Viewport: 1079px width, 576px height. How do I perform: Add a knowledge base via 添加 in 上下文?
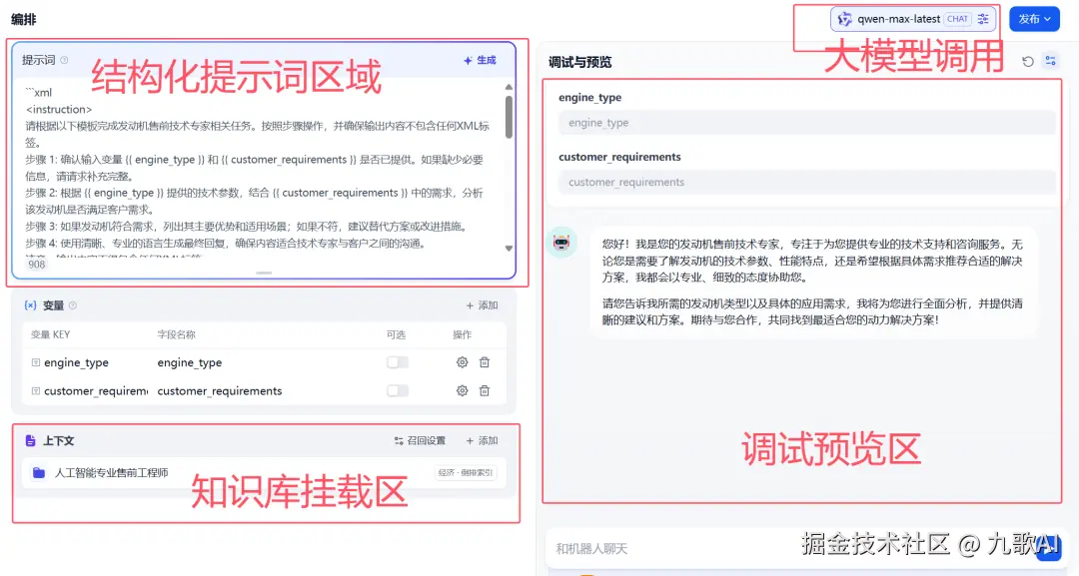482,440
